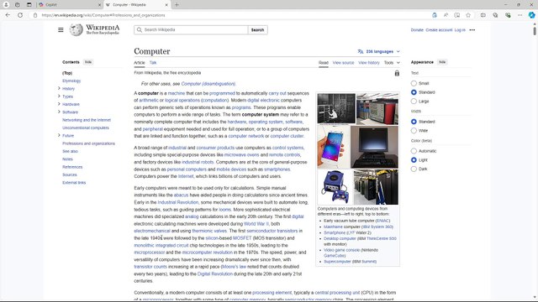Screen dimensions: 538x302
Task: Add this page to favorites star icon
Action: [468, 15]
